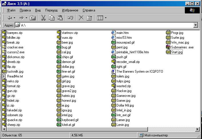Click the Cut scissors icon
202x139 pixels.
43,18
